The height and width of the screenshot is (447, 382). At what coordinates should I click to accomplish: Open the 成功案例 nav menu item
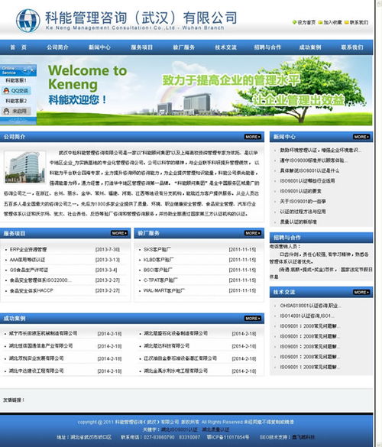pos(310,47)
